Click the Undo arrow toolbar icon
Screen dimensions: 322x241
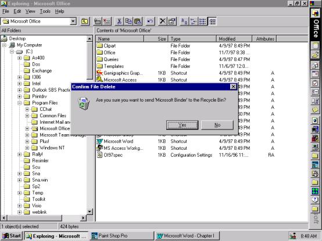(x=150, y=21)
